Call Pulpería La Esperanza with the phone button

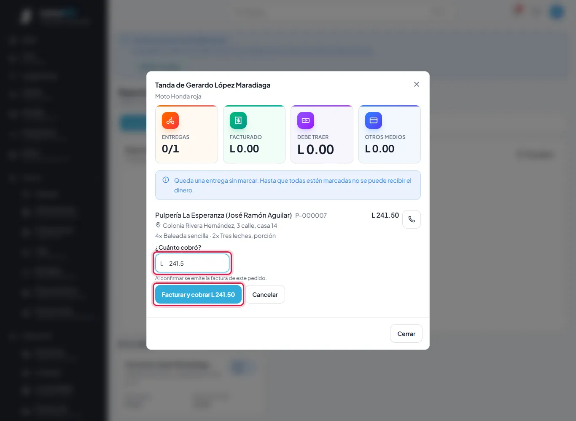click(412, 219)
